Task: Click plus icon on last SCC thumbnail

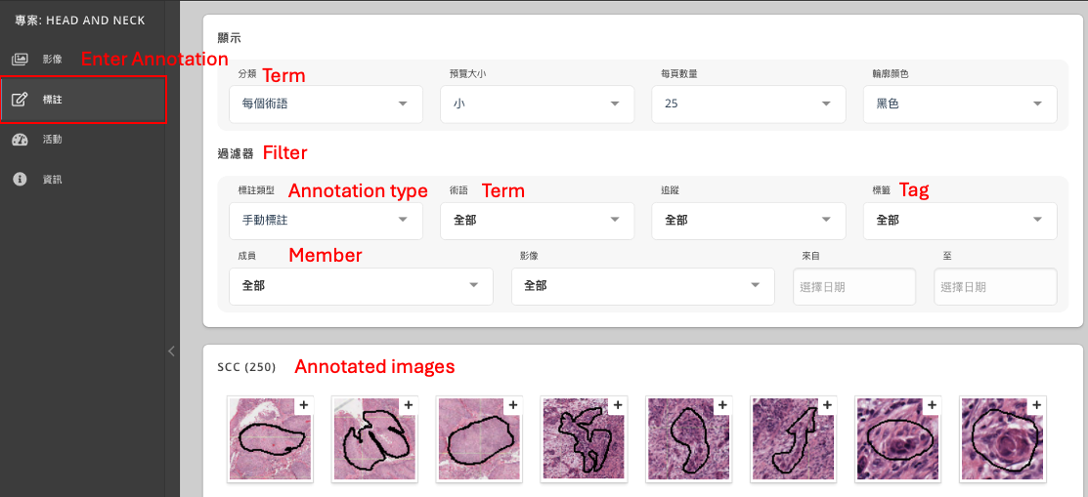Action: pos(1035,405)
